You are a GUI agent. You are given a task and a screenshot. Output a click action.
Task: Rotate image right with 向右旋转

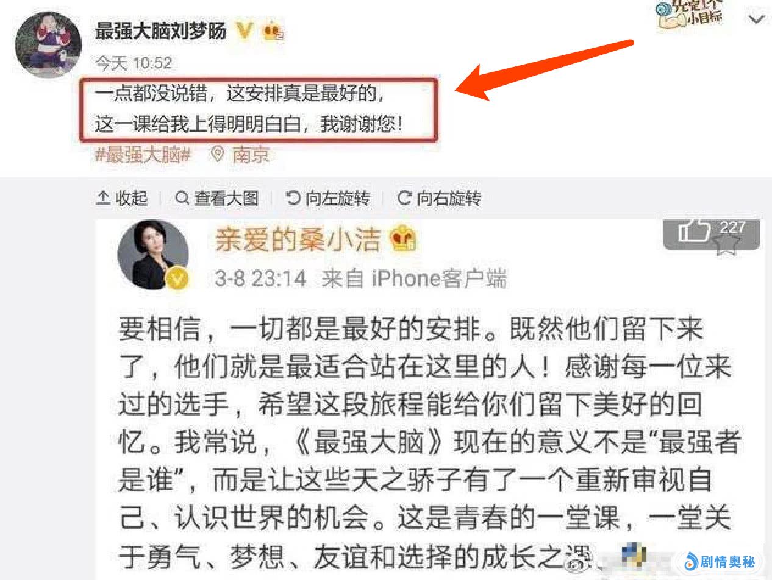coord(439,198)
